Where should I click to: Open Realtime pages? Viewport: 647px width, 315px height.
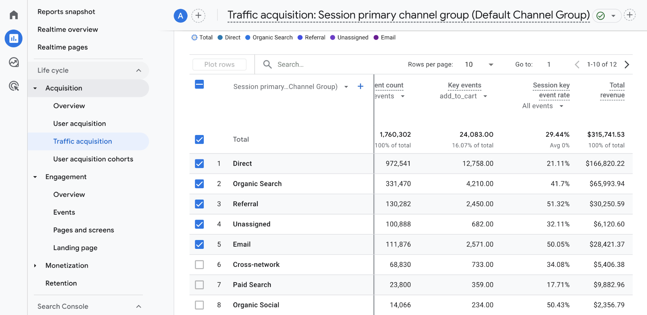coord(62,47)
